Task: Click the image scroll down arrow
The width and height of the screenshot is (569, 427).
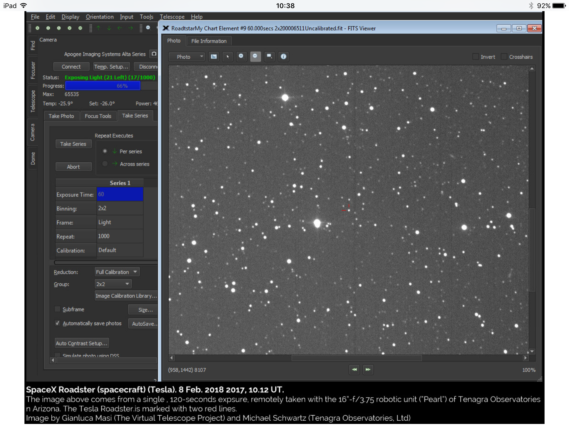Action: click(x=532, y=351)
